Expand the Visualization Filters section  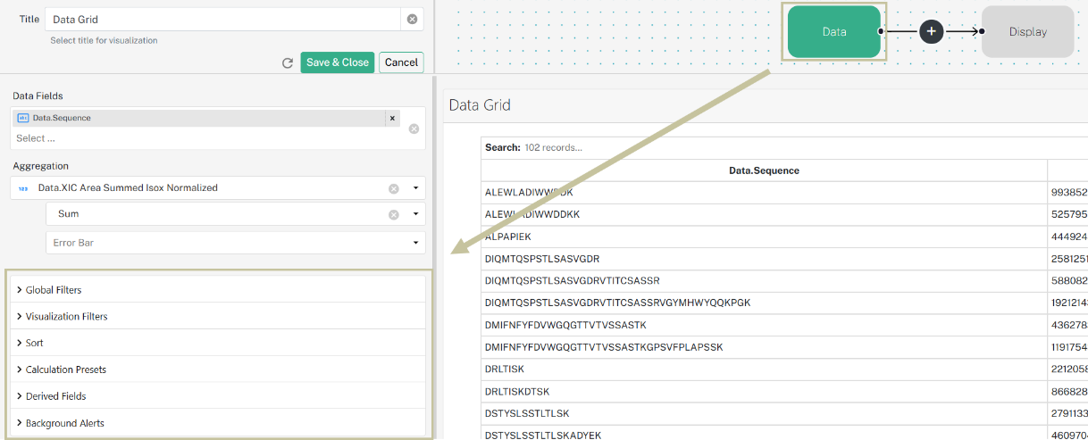click(219, 317)
